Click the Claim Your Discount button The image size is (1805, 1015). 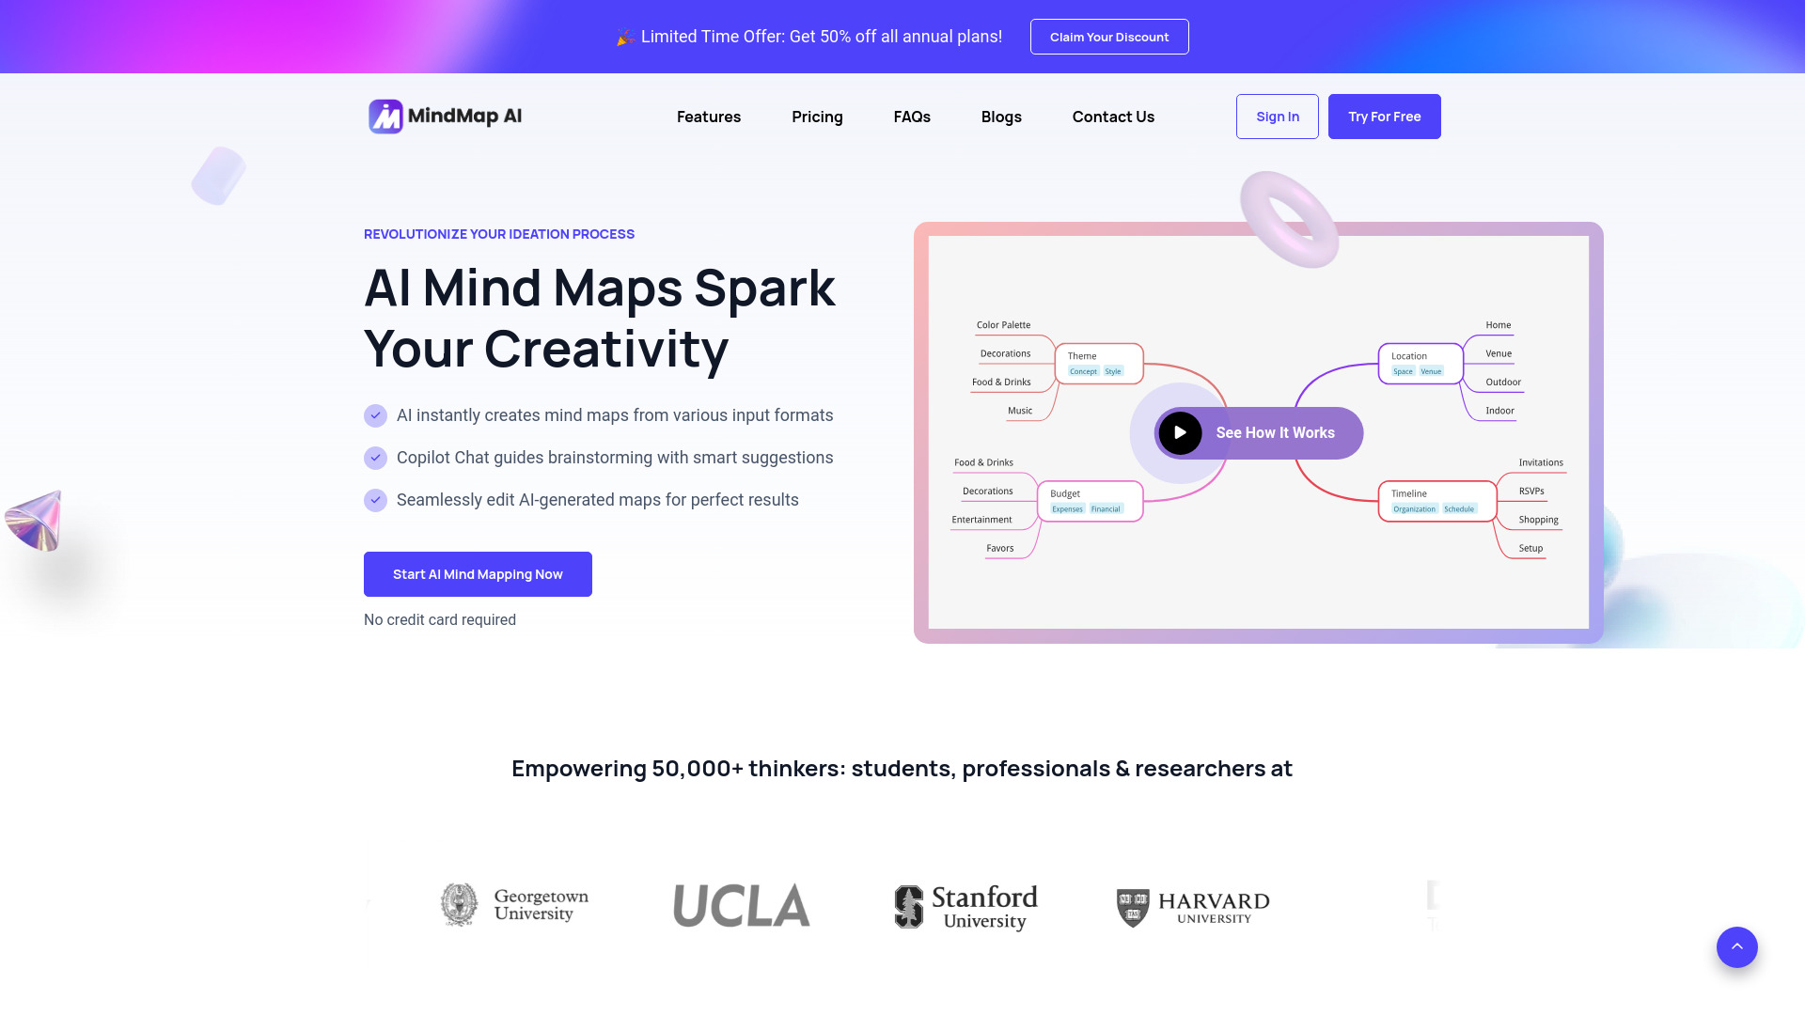click(1109, 38)
